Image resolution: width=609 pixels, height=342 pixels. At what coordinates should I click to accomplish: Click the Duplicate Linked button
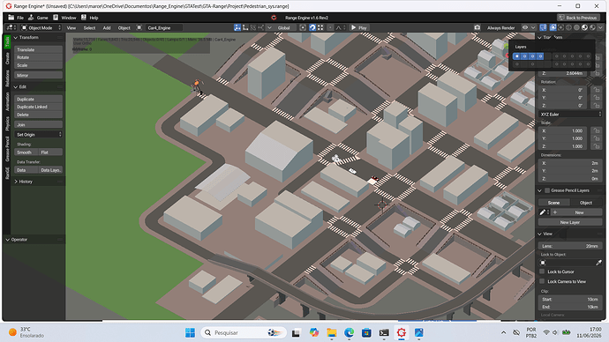39,107
